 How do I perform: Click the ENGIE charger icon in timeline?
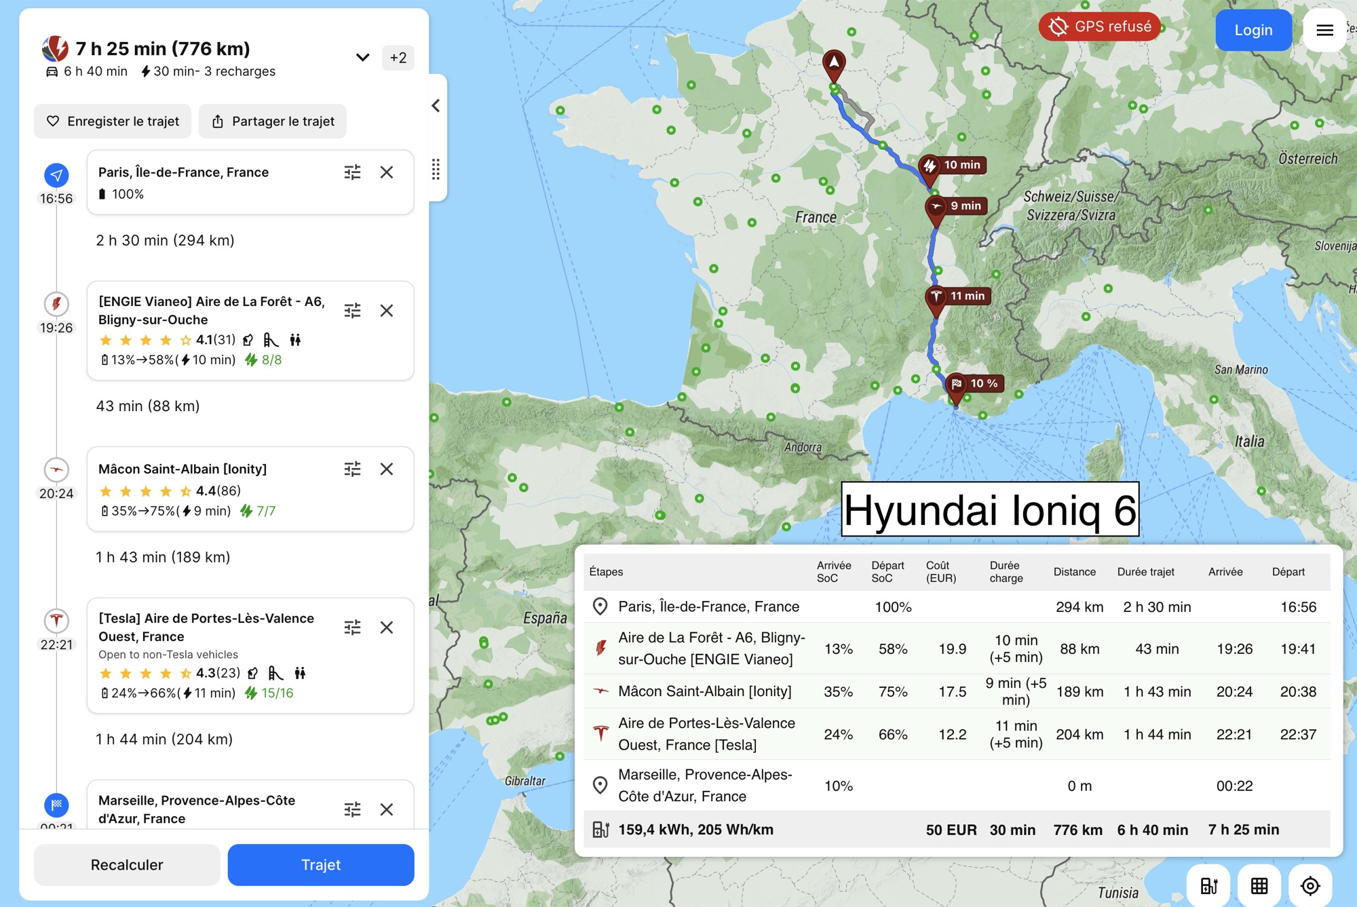(56, 304)
